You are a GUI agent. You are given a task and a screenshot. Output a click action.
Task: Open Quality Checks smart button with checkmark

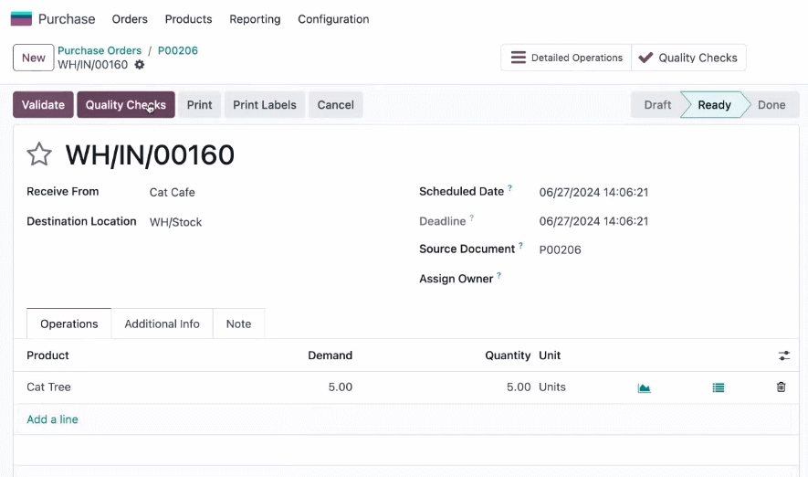(688, 58)
